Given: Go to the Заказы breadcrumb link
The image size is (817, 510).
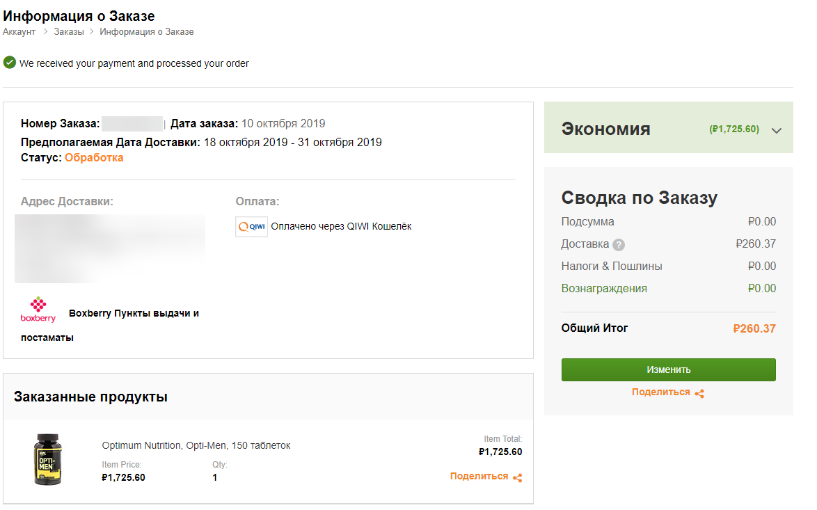Looking at the screenshot, I should click(x=69, y=32).
